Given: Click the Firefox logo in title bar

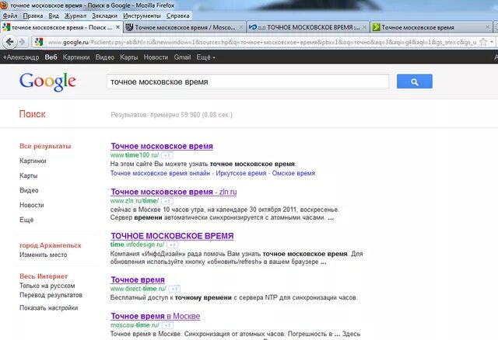Looking at the screenshot, I should 4,5.
